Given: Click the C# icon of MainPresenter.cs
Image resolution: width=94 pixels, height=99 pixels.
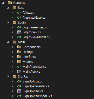Looking at the screenshot, I should coord(19,67).
